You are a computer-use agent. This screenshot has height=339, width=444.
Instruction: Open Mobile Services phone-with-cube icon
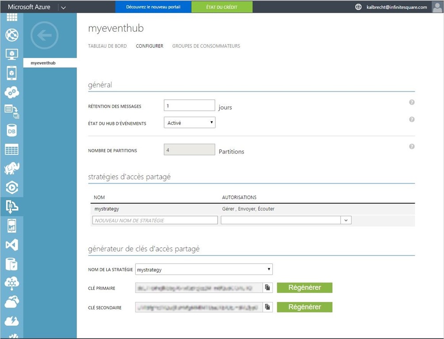(x=11, y=73)
